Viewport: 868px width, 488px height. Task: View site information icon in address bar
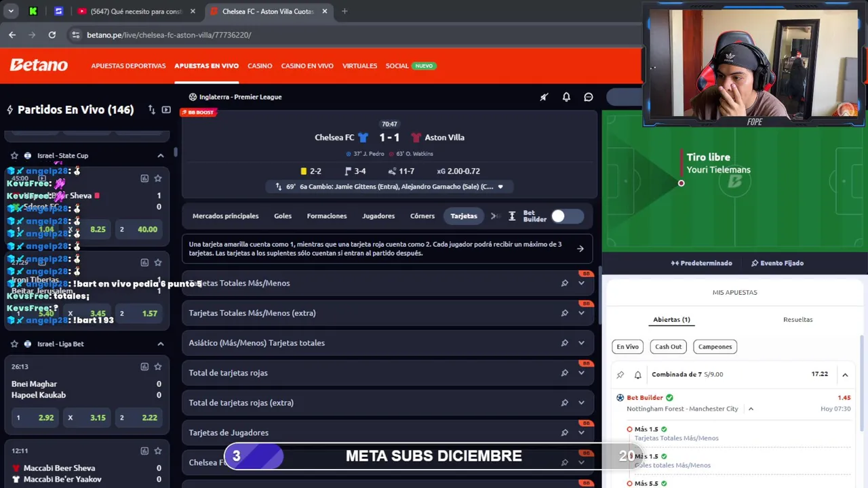click(x=75, y=35)
